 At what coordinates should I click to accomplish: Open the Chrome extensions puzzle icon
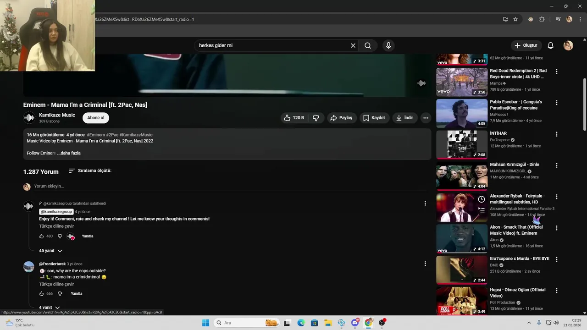click(542, 19)
